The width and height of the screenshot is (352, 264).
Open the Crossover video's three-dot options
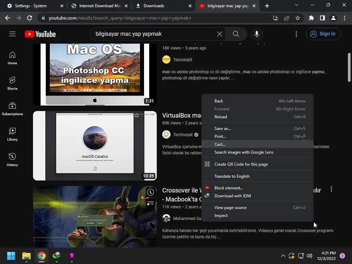point(331,189)
